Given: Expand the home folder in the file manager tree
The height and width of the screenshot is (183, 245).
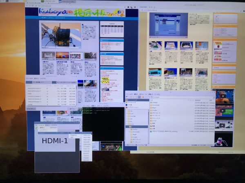Looking at the screenshot, I should coord(127,124).
